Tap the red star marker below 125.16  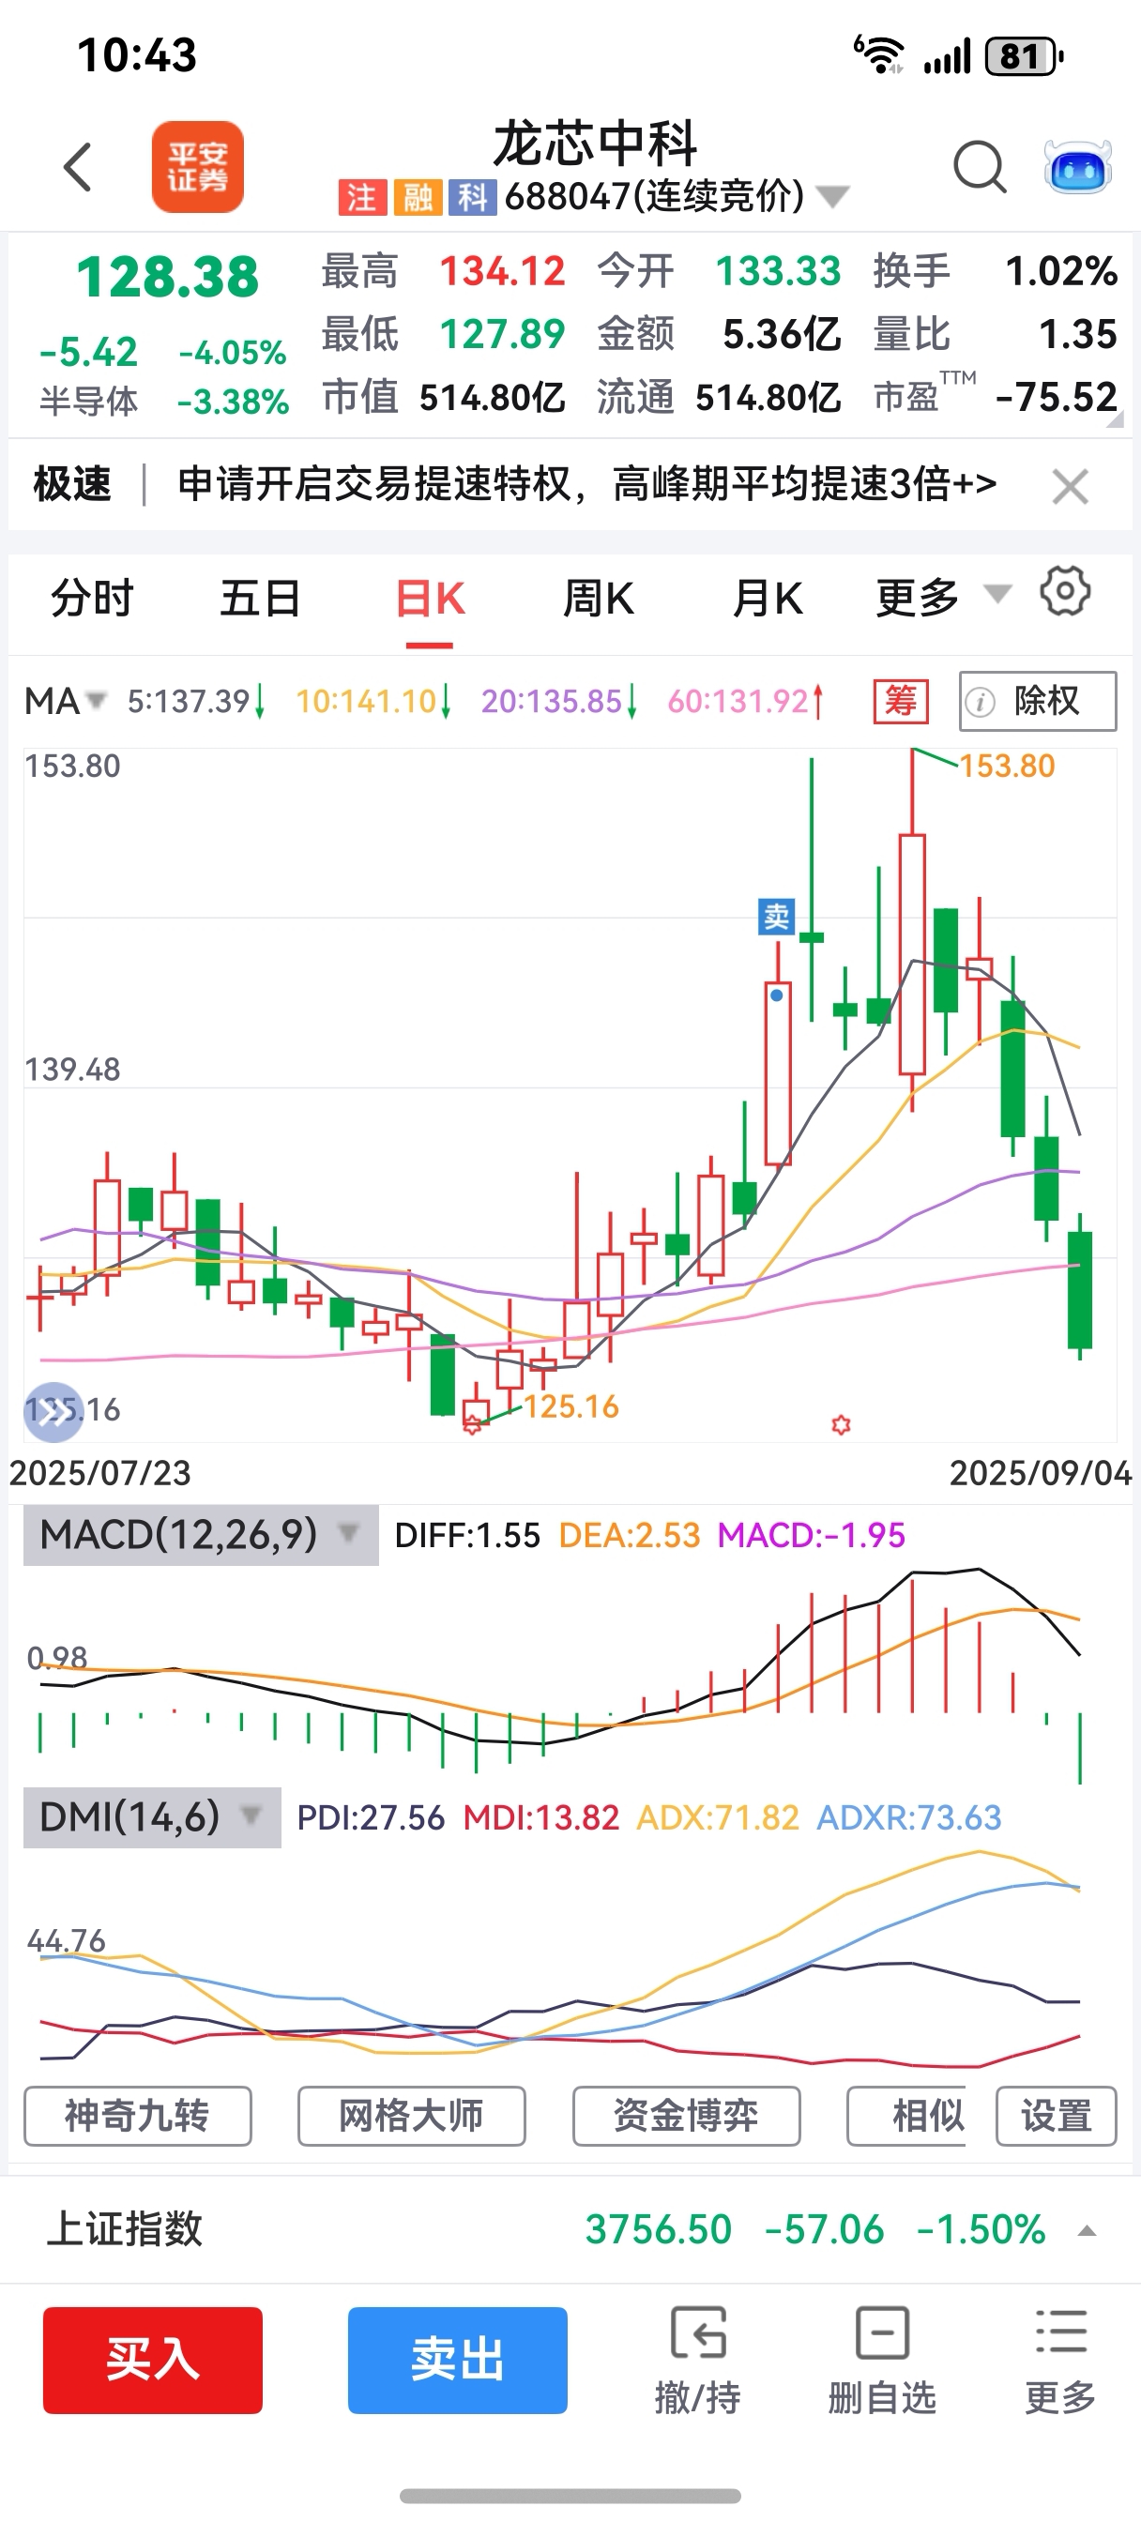click(472, 1424)
